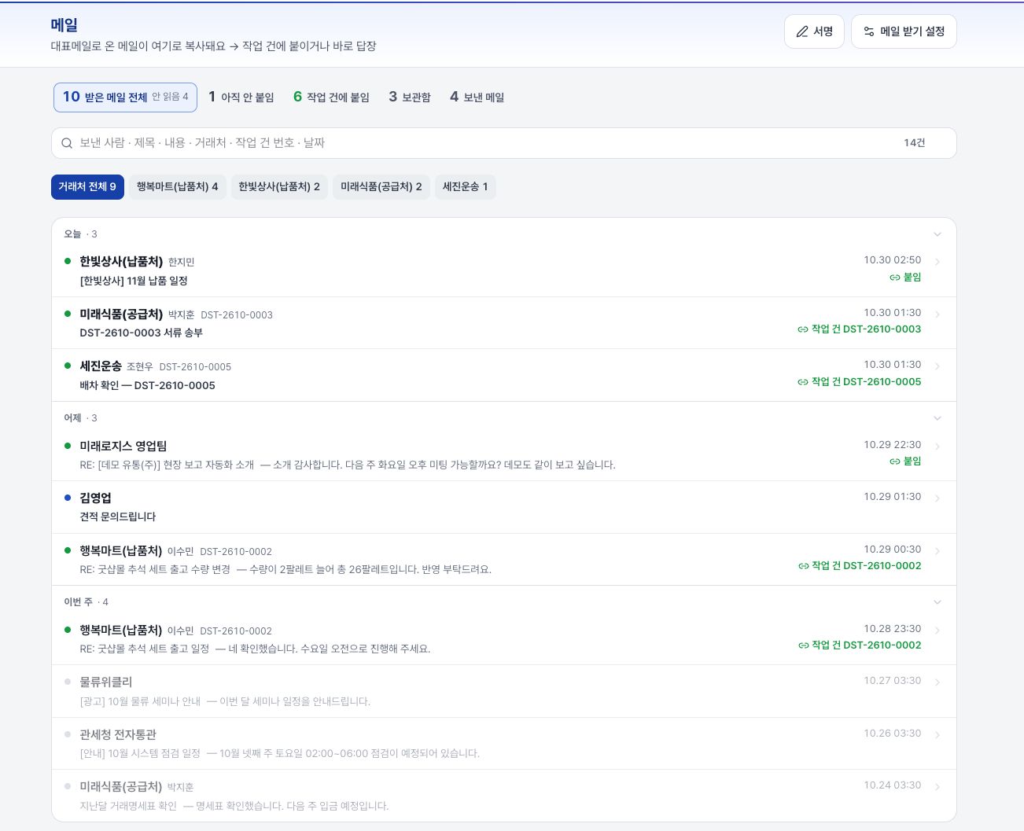1024x831 pixels.
Task: Open the 출고 일정 mail row arrow
Action: [937, 631]
